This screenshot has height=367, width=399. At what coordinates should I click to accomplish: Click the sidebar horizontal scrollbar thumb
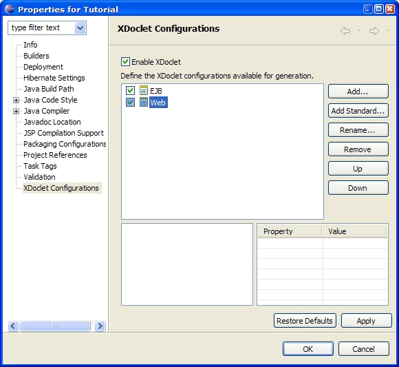[x=55, y=326]
